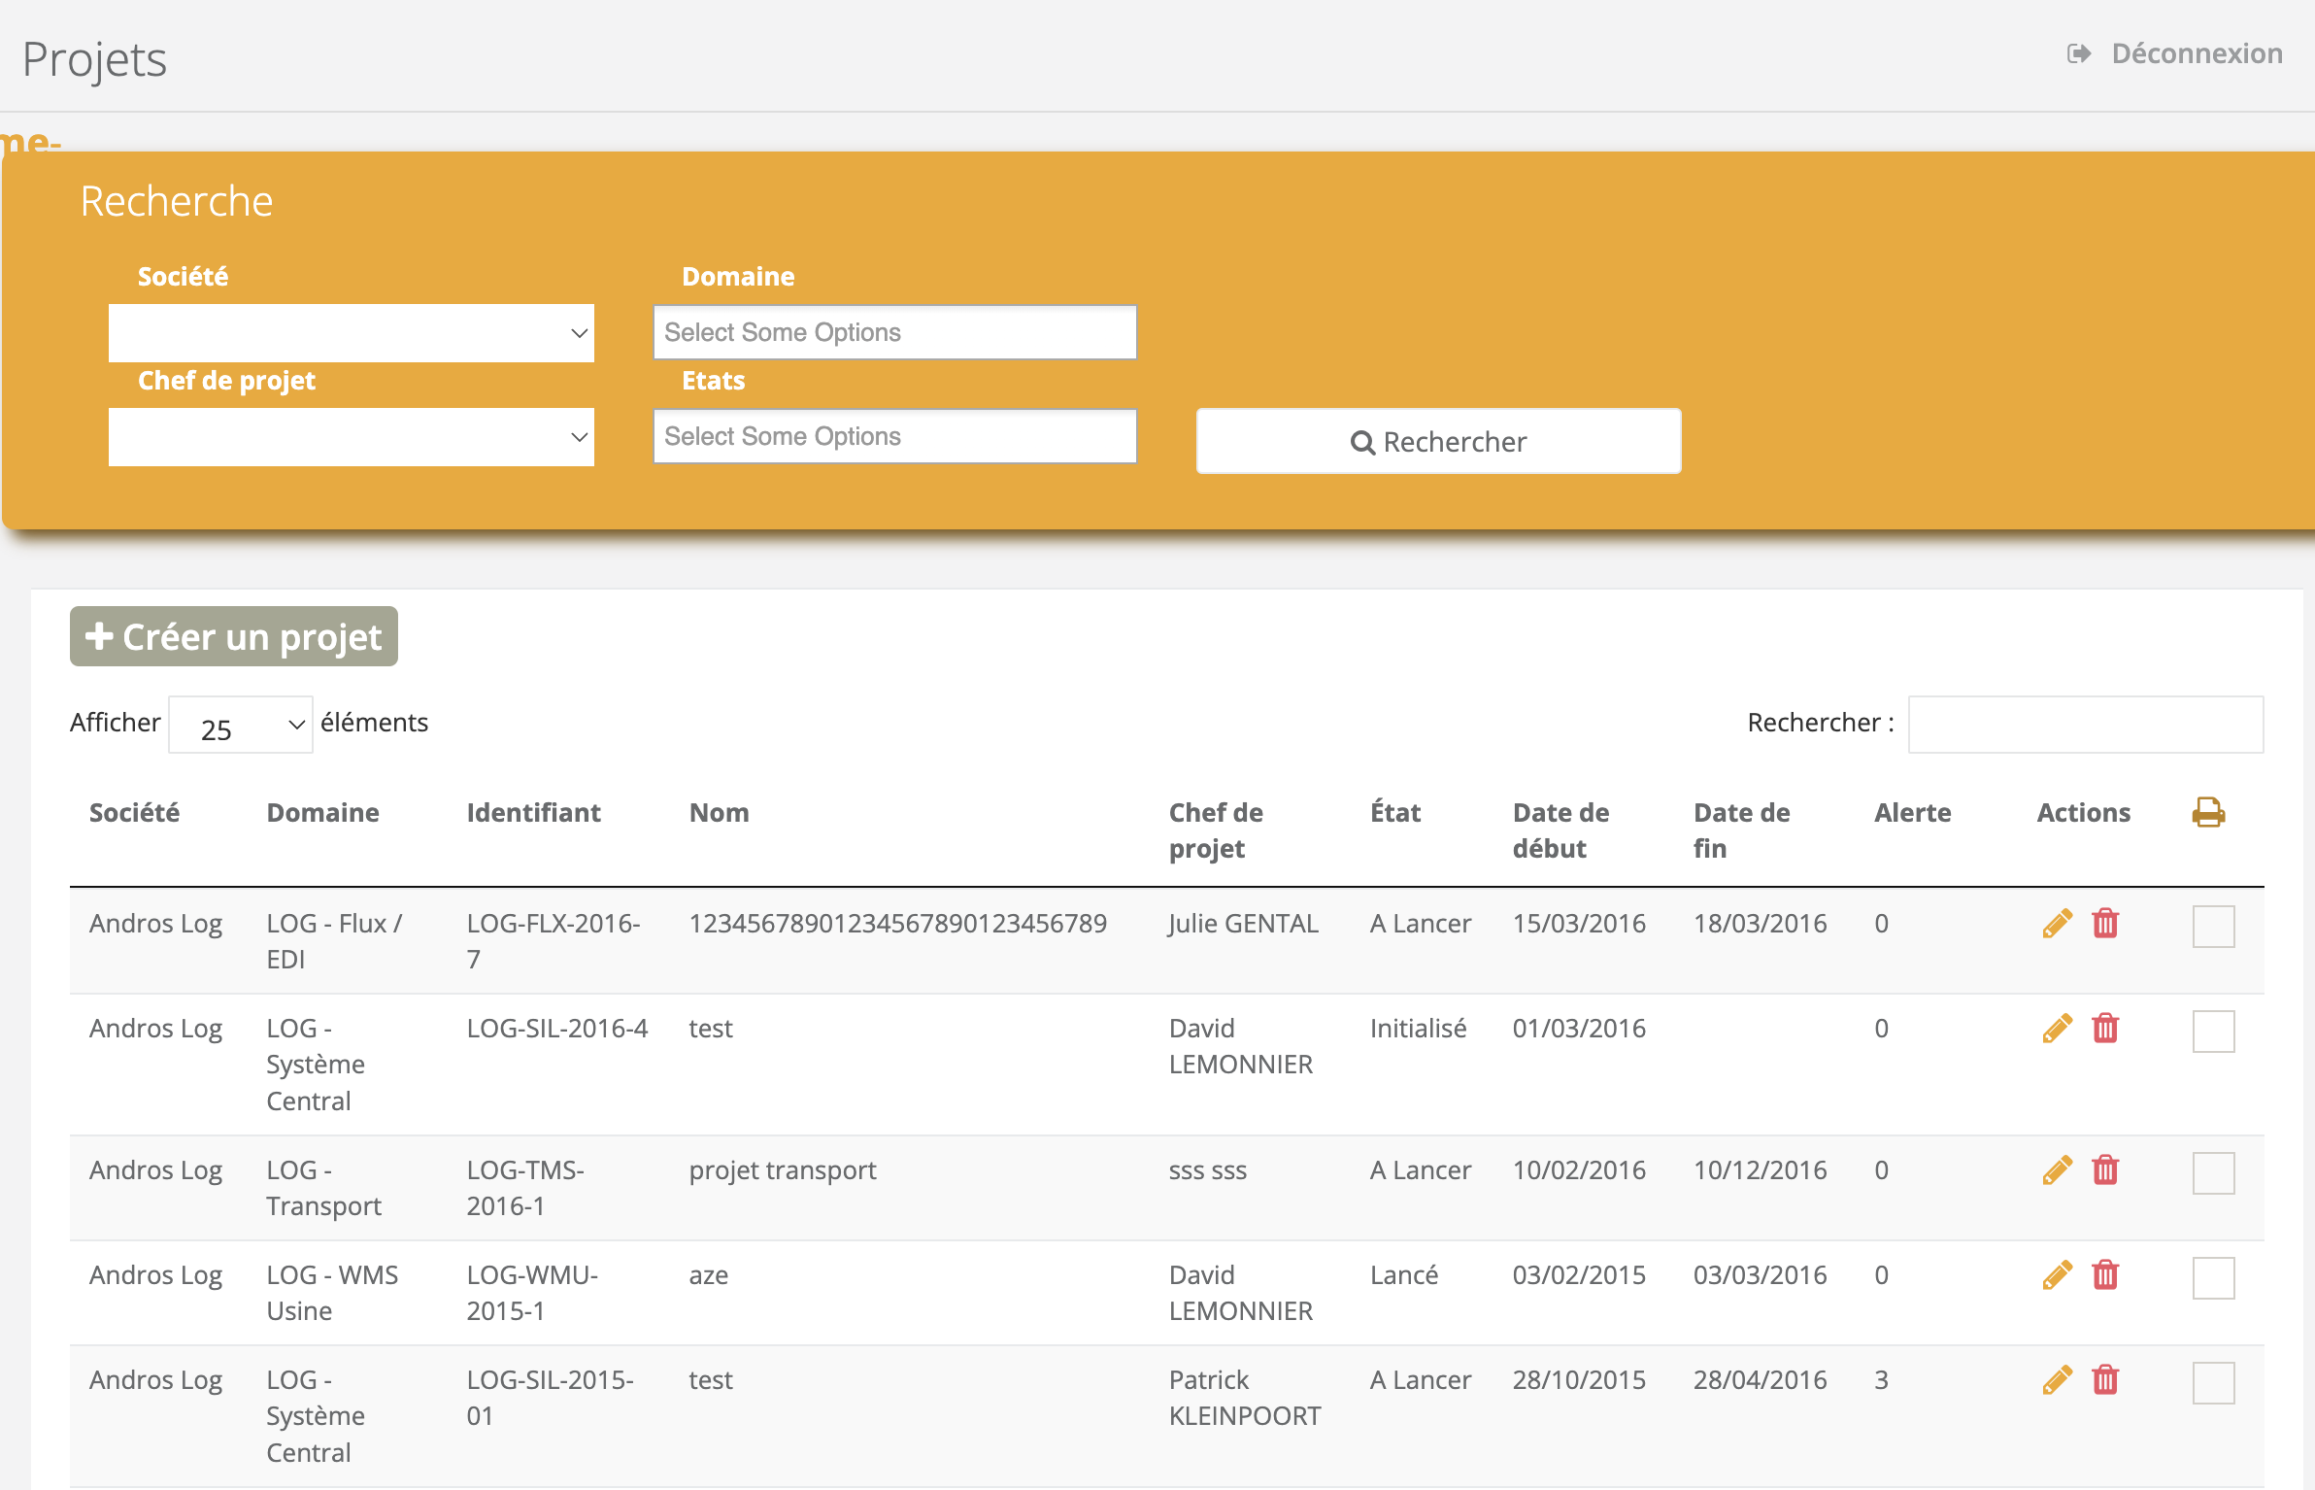Click Julie GENTAL cell
The width and height of the screenshot is (2315, 1490).
(1243, 924)
